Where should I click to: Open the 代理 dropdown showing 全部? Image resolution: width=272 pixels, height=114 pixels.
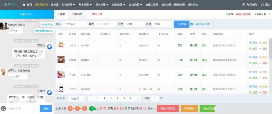click(x=162, y=24)
